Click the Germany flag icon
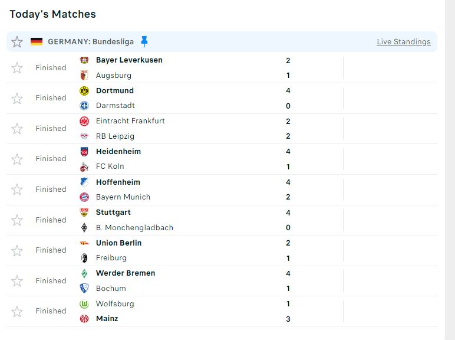The image size is (455, 340). (x=37, y=41)
